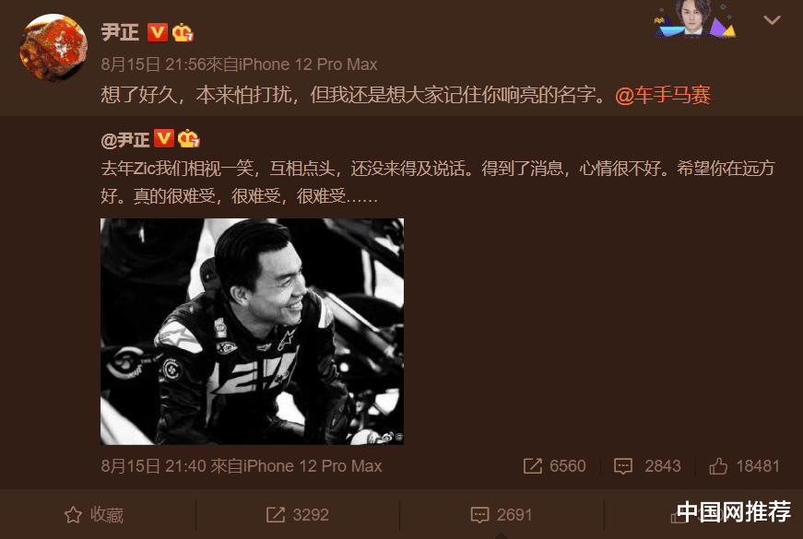Open original post timestamp 8月15日 21:40

coord(154,466)
